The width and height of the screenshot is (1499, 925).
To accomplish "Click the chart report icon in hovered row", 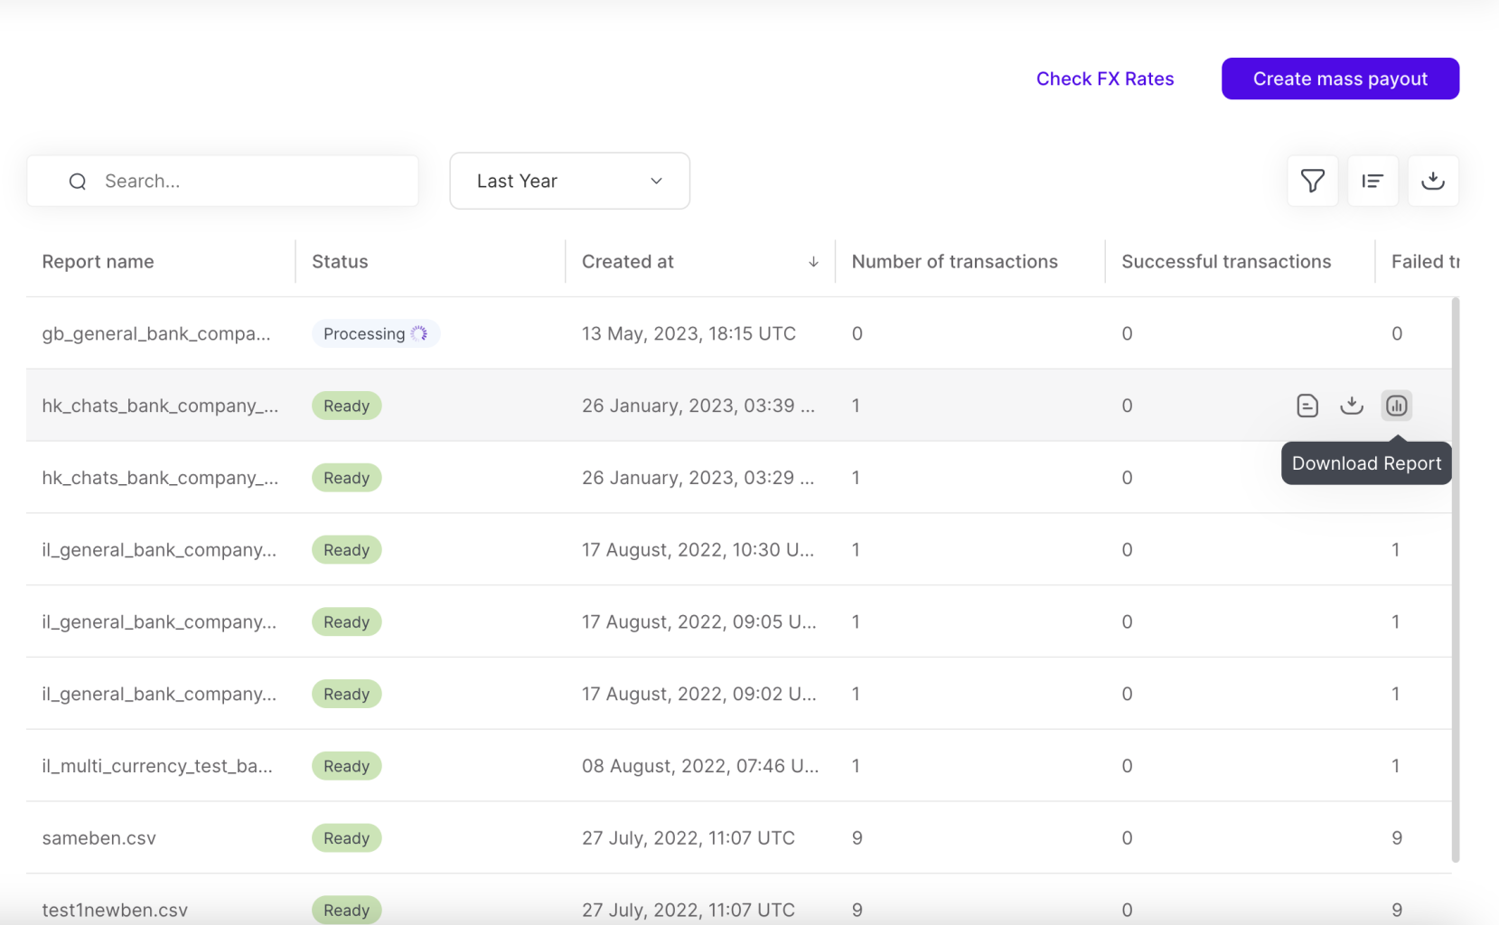I will click(x=1396, y=406).
